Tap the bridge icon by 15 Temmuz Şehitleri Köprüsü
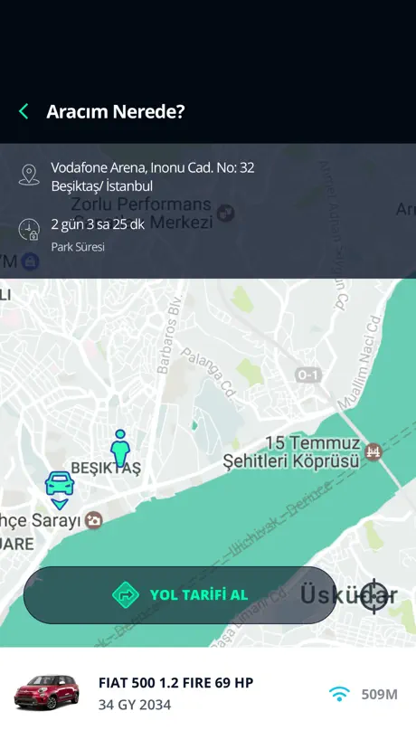416x740 pixels. [375, 452]
